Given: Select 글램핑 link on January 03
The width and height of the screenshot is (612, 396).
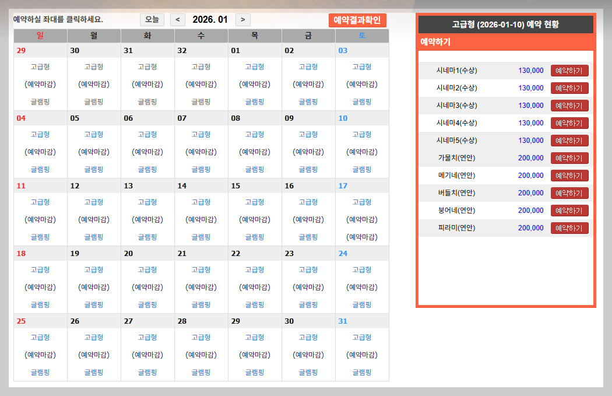Looking at the screenshot, I should coord(362,102).
